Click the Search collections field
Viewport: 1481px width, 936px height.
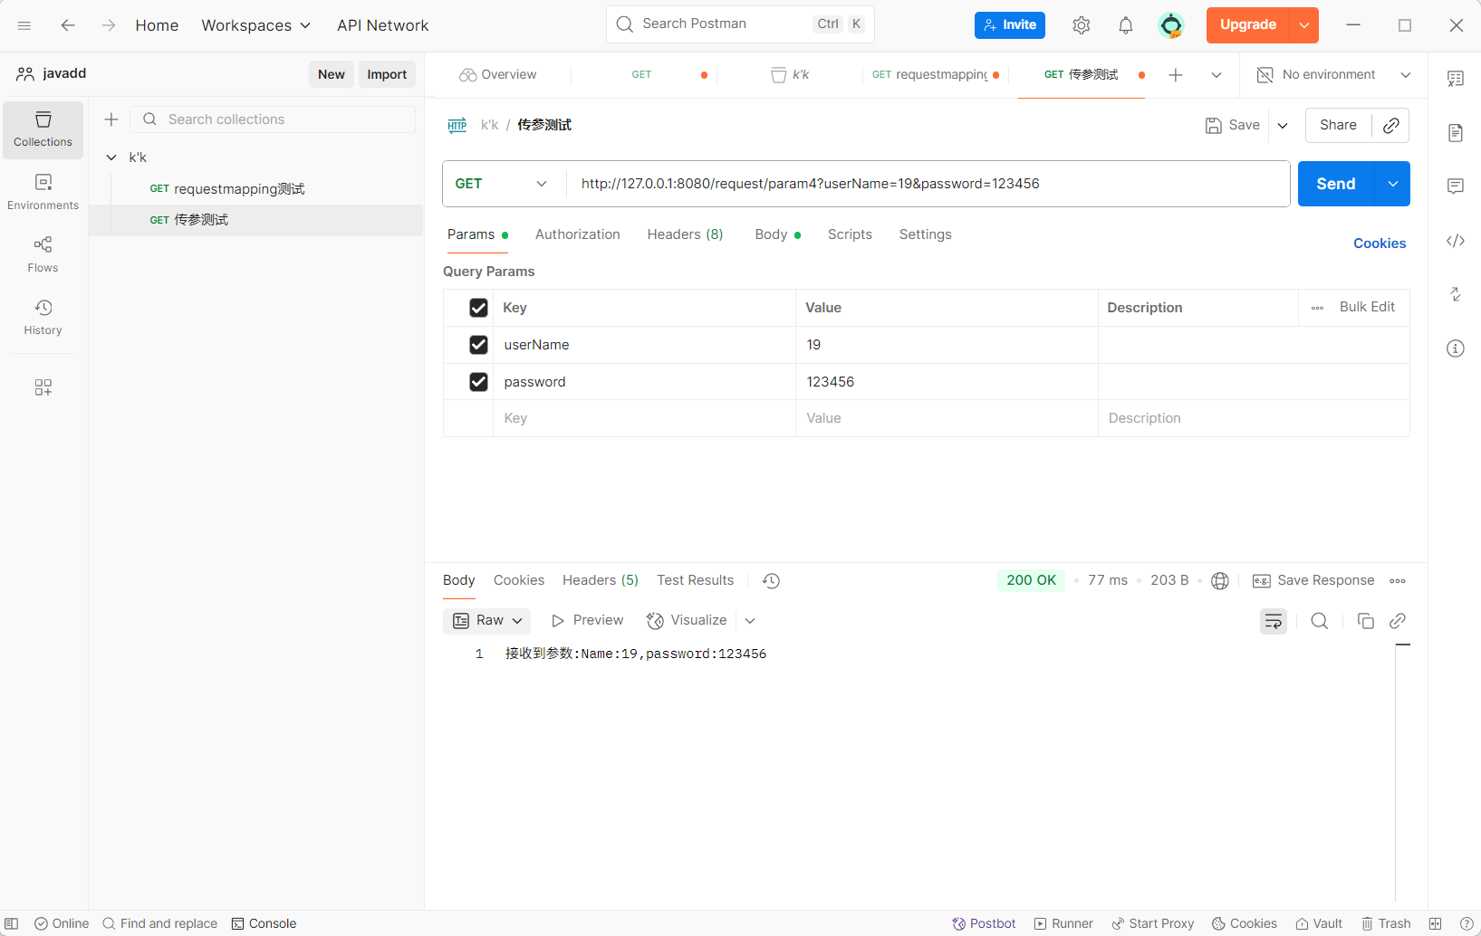pyautogui.click(x=274, y=119)
